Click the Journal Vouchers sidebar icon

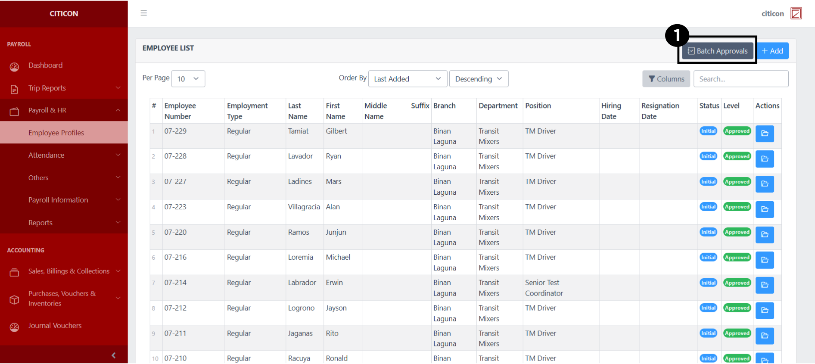14,327
